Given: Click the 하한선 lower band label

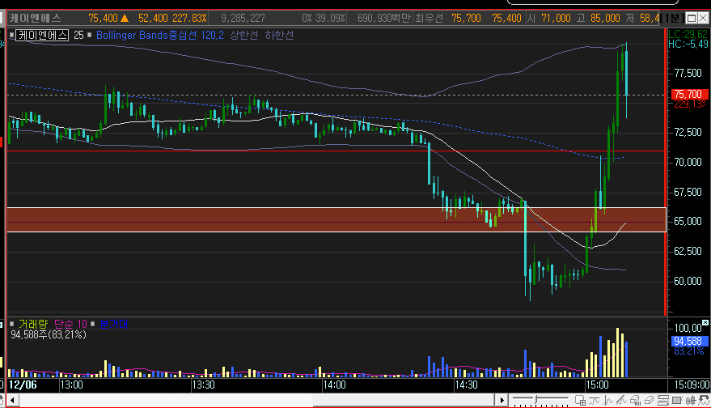Looking at the screenshot, I should coord(279,35).
